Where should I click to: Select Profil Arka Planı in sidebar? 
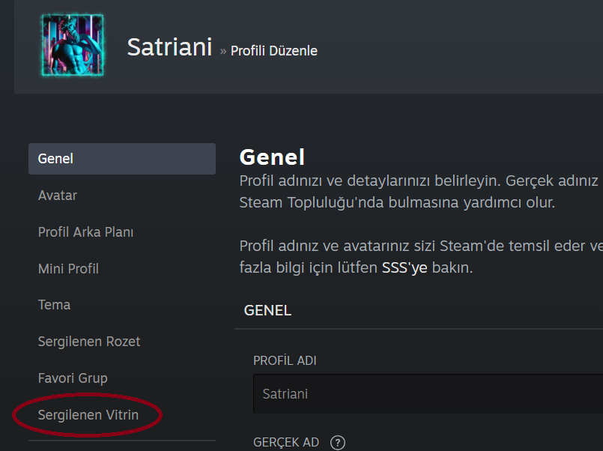click(x=85, y=231)
